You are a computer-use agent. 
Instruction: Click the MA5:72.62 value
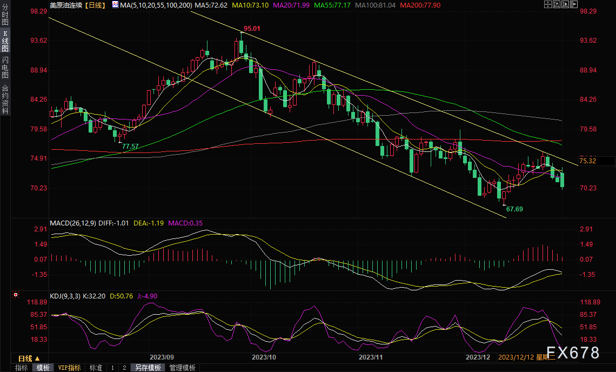[211, 5]
